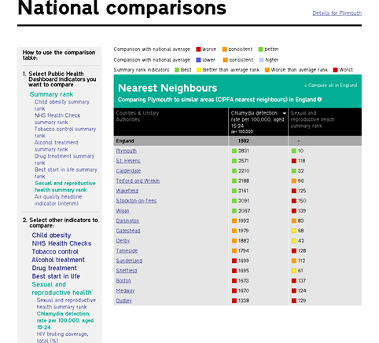This screenshot has height=343, width=379.
Task: Click the Stockton-on-Tees link
Action: [x=136, y=201]
